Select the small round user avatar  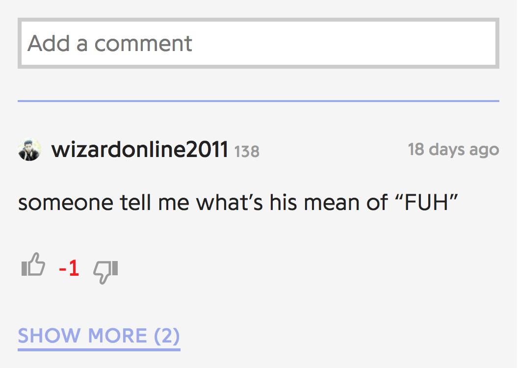(x=29, y=150)
